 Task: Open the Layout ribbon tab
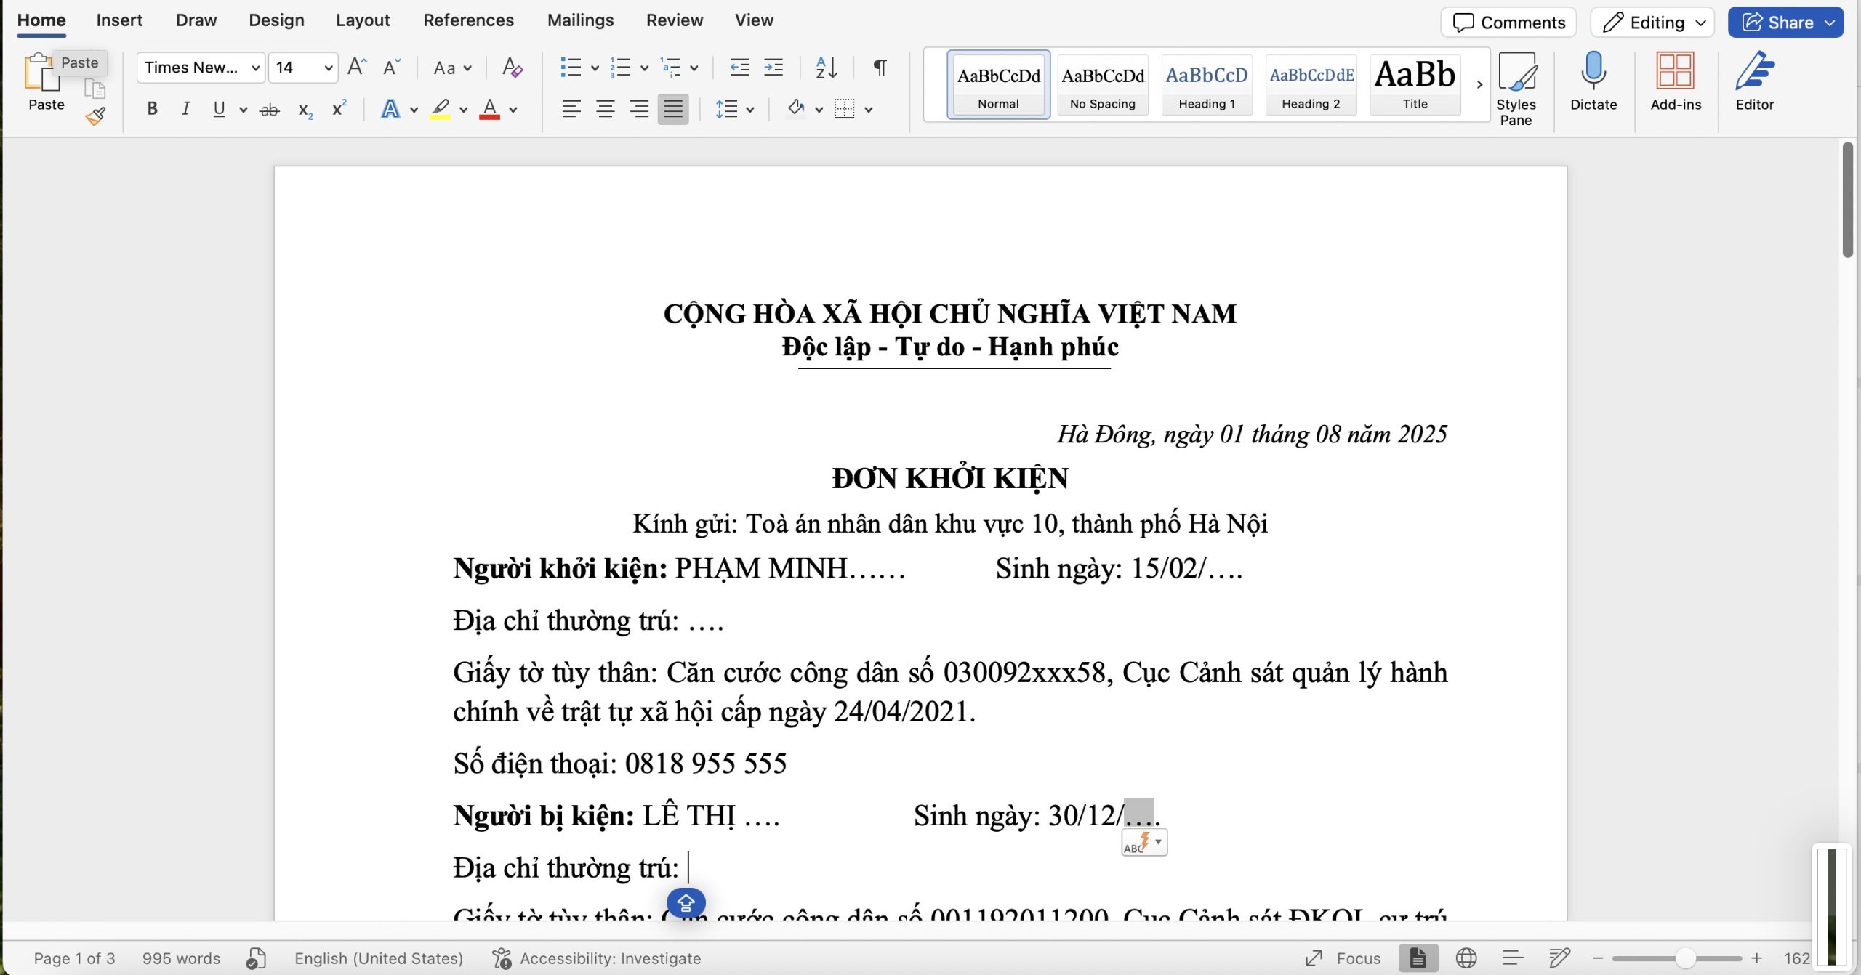click(x=363, y=20)
